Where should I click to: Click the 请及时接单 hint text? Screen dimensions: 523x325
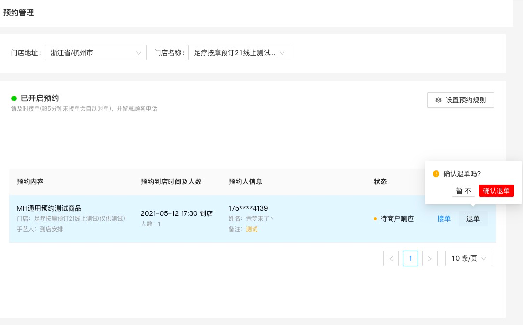(84, 109)
